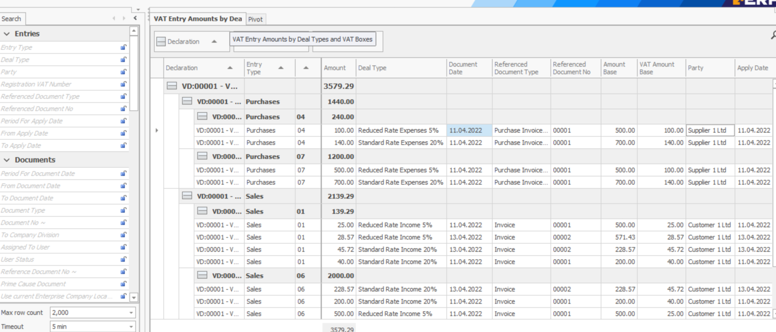Collapse the search panel with left chevron

click(135, 18)
